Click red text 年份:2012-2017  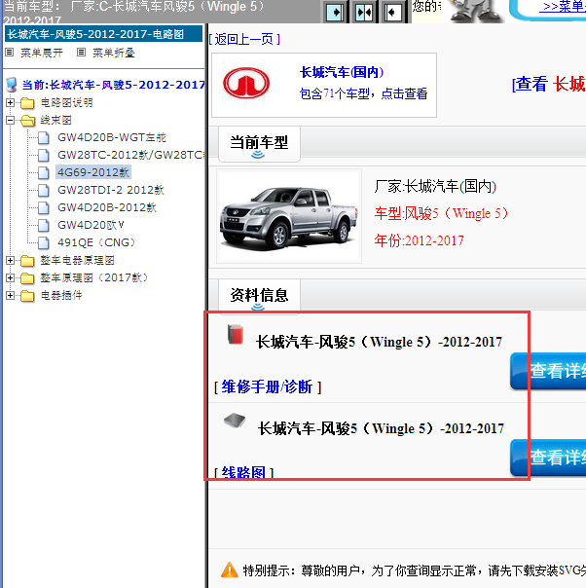point(419,240)
